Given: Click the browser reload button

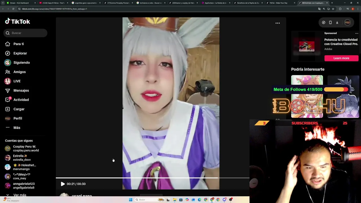Looking at the screenshot, I should [x=13, y=9].
